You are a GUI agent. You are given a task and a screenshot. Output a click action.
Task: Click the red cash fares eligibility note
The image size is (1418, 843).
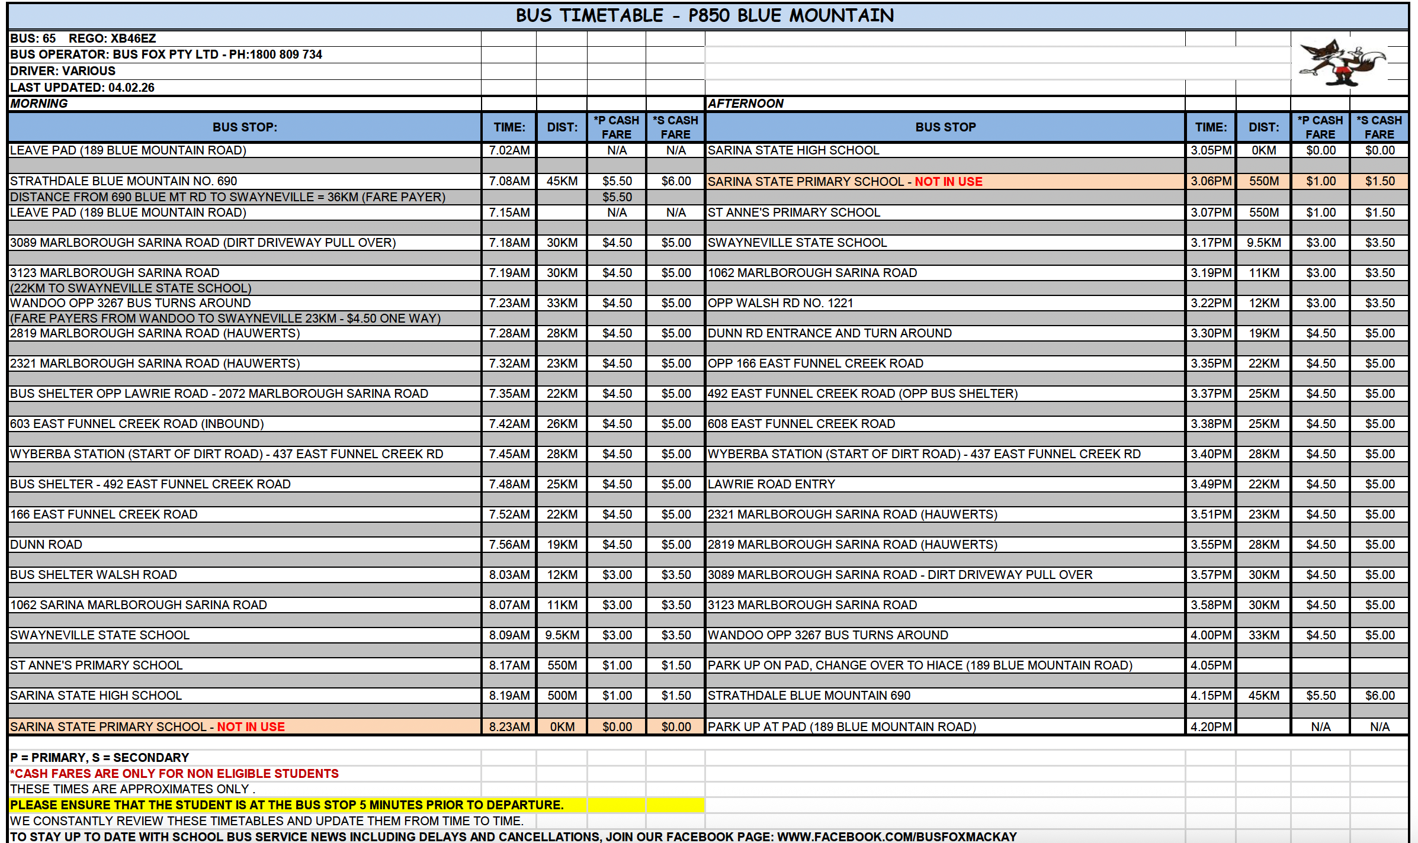click(x=174, y=774)
